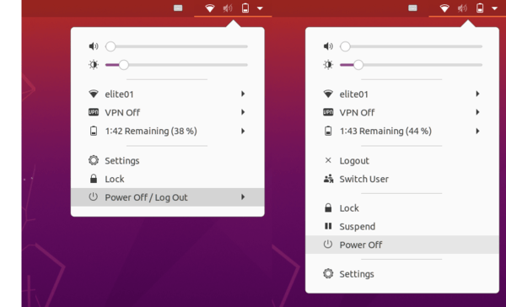Click muted volume icon in right top bar

coord(462,8)
